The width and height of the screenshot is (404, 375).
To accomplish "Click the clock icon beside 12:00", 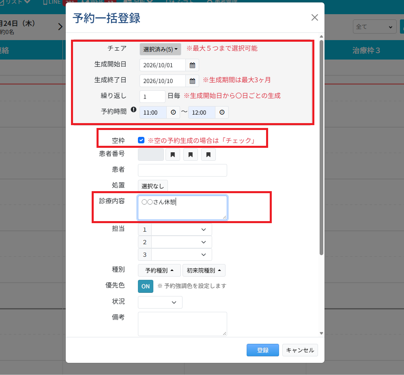I will [x=222, y=113].
